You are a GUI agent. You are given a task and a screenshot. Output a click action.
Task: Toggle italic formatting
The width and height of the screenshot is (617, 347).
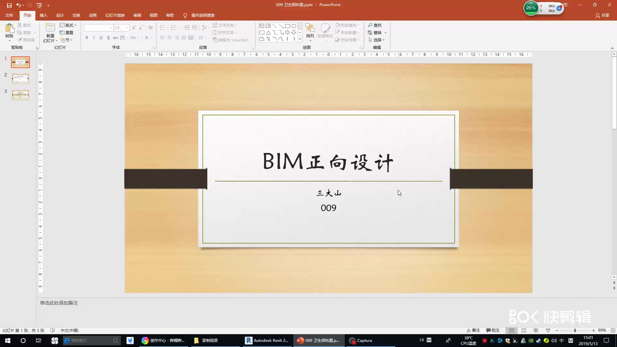[94, 38]
